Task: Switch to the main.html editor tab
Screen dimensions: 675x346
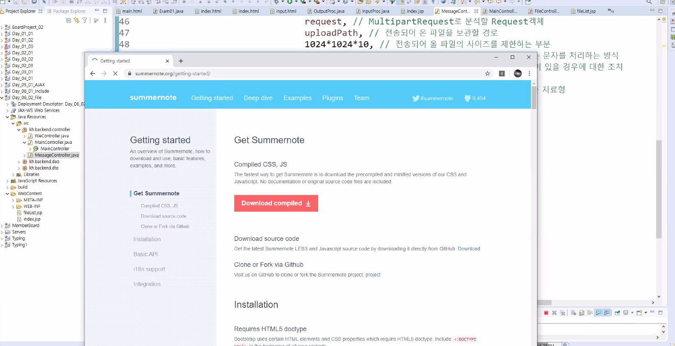Action: [129, 11]
